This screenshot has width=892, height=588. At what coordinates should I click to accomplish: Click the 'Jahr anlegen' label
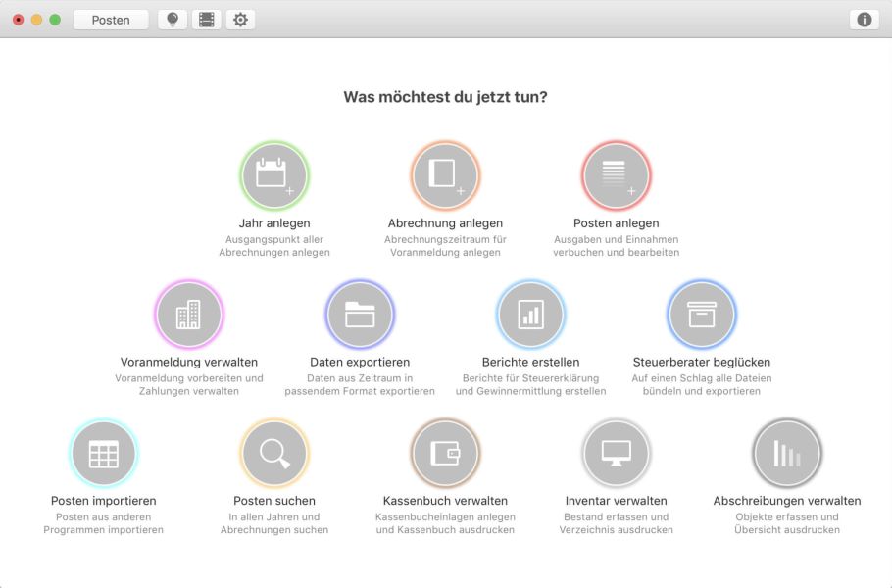274,223
